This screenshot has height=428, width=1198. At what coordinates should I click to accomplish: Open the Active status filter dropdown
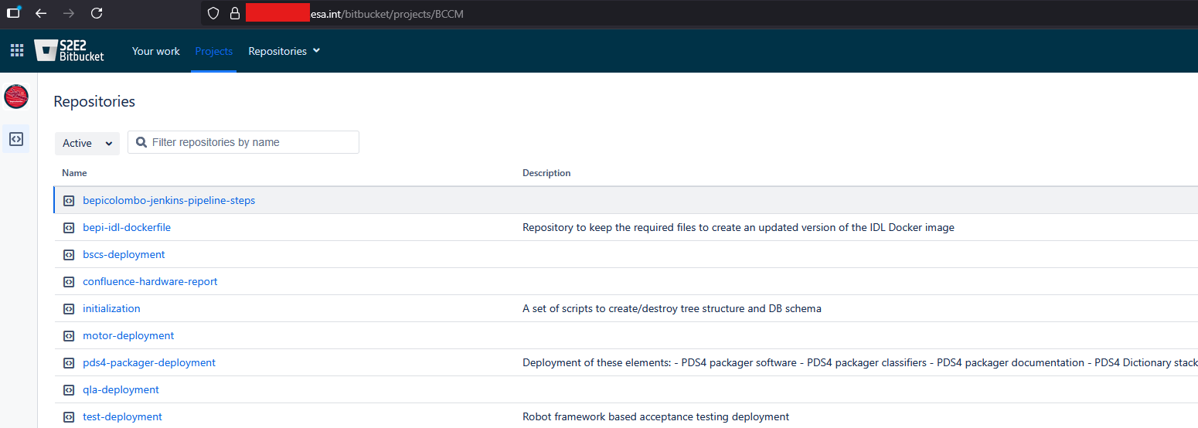(87, 143)
